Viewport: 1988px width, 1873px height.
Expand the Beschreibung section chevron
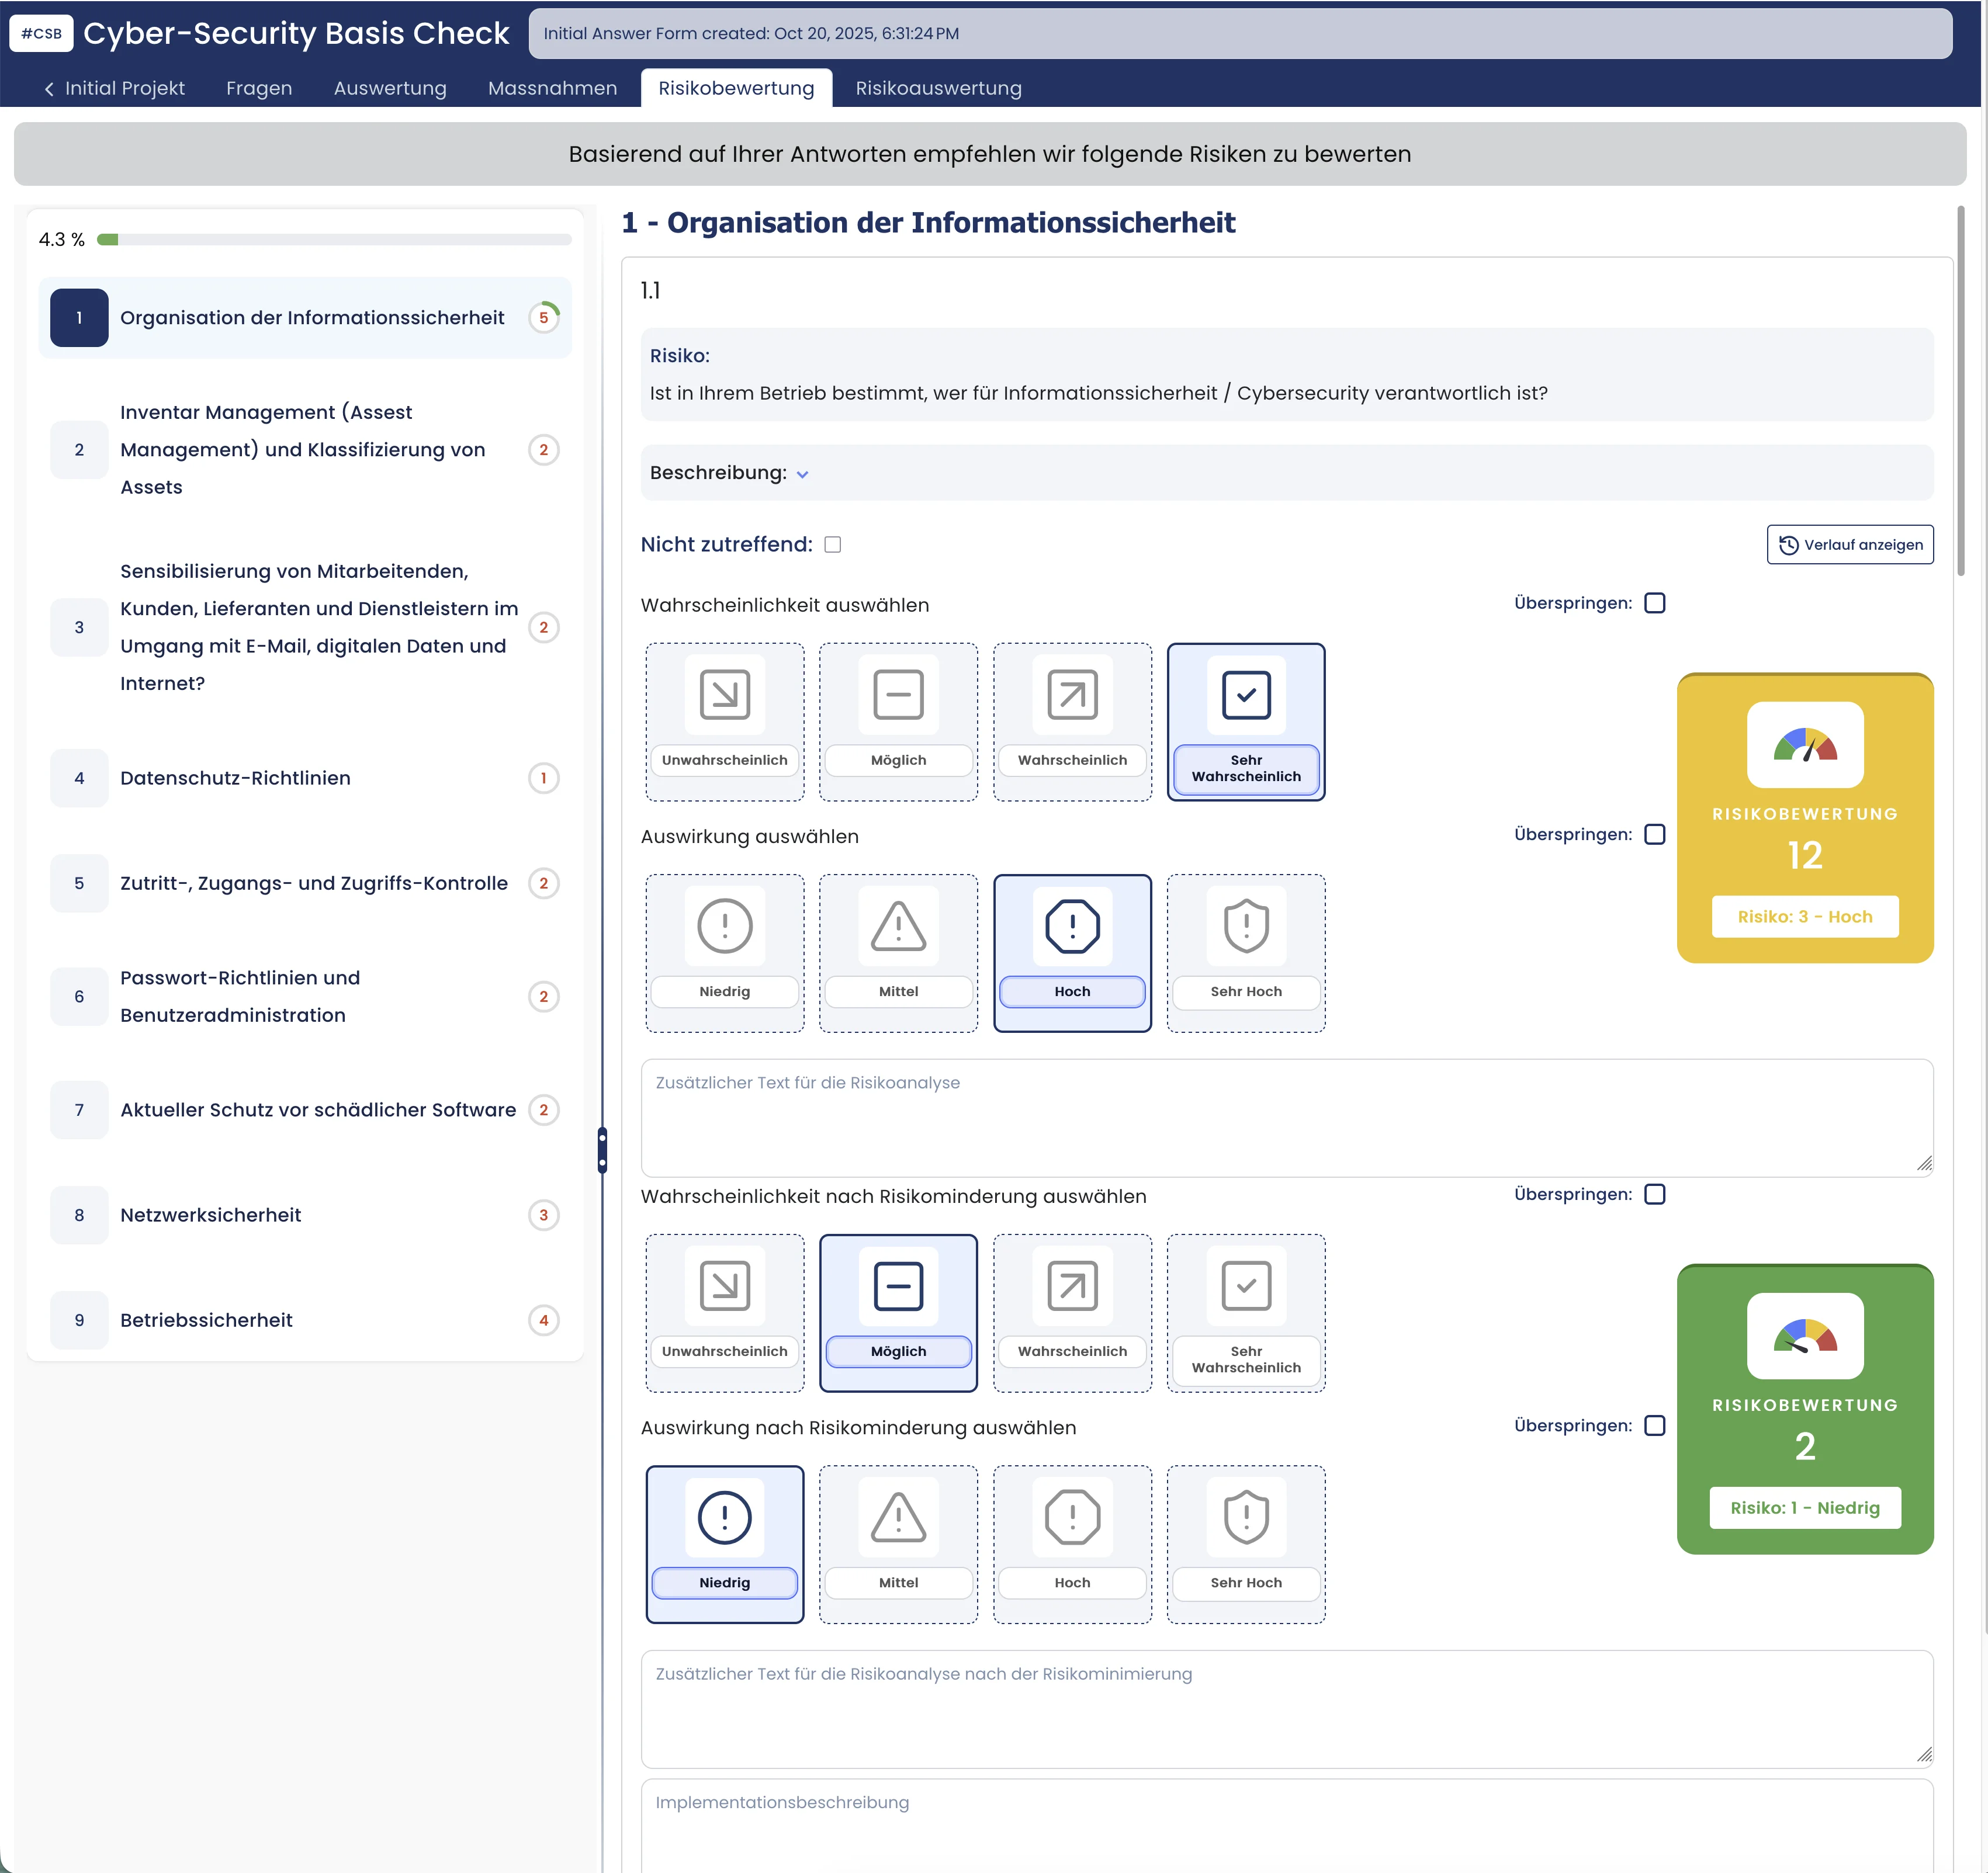point(802,474)
